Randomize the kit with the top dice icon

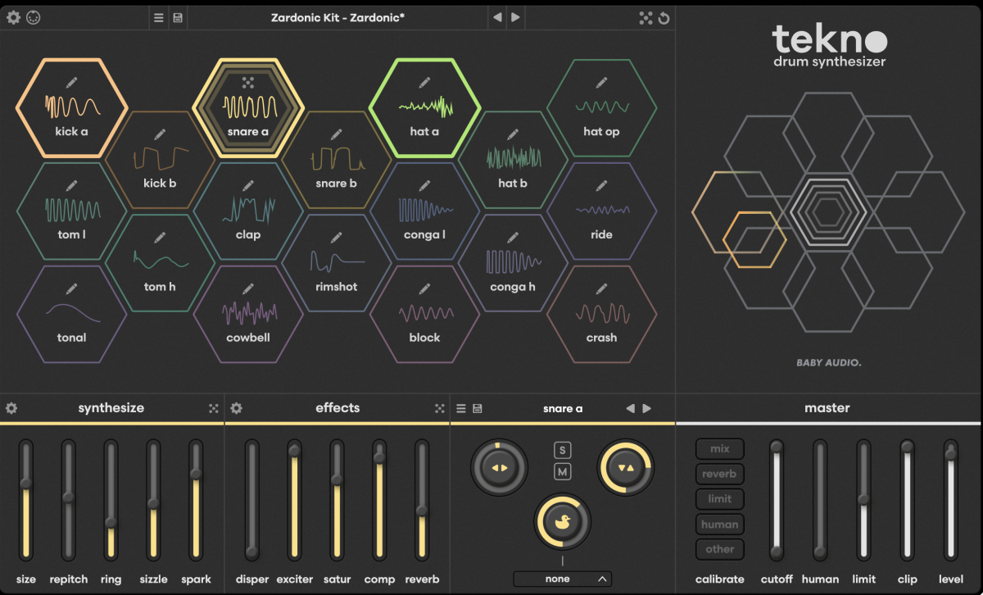(646, 17)
